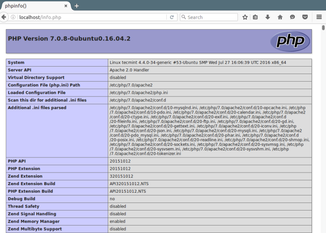Open the downloads arrow icon
Image resolution: width=326 pixels, height=233 pixels.
point(267,17)
